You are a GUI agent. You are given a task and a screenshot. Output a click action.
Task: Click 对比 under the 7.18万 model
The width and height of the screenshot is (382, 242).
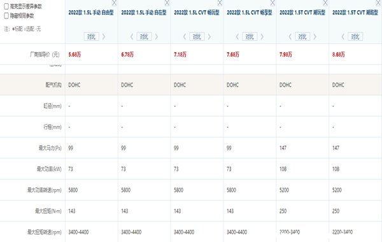coord(197,37)
